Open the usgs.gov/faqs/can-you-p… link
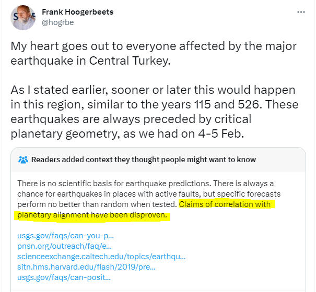This screenshot has height=292, width=316. click(66, 236)
